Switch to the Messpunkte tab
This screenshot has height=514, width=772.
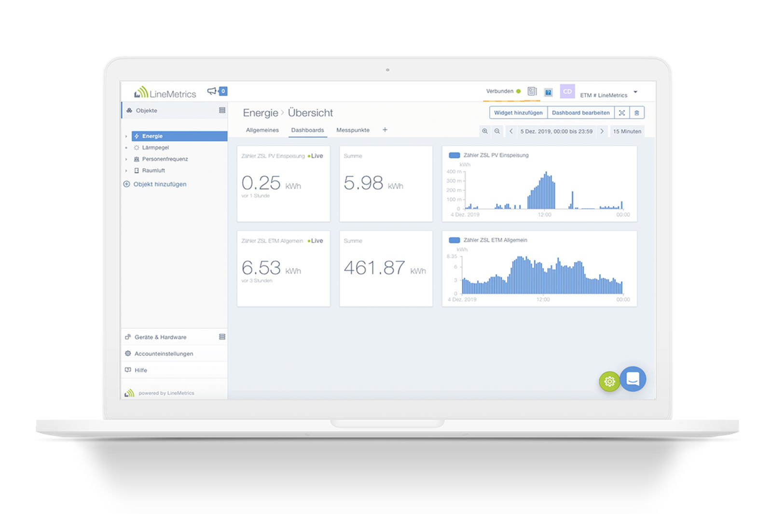[353, 130]
